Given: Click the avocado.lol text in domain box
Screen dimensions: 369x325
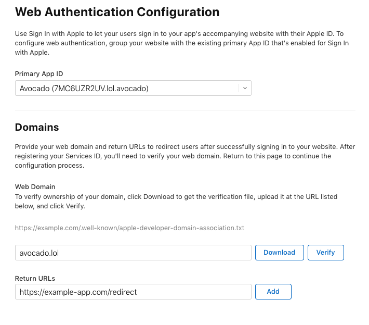Looking at the screenshot, I should (x=41, y=253).
